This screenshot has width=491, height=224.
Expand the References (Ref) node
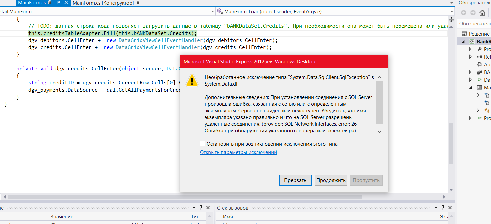coord(470,57)
